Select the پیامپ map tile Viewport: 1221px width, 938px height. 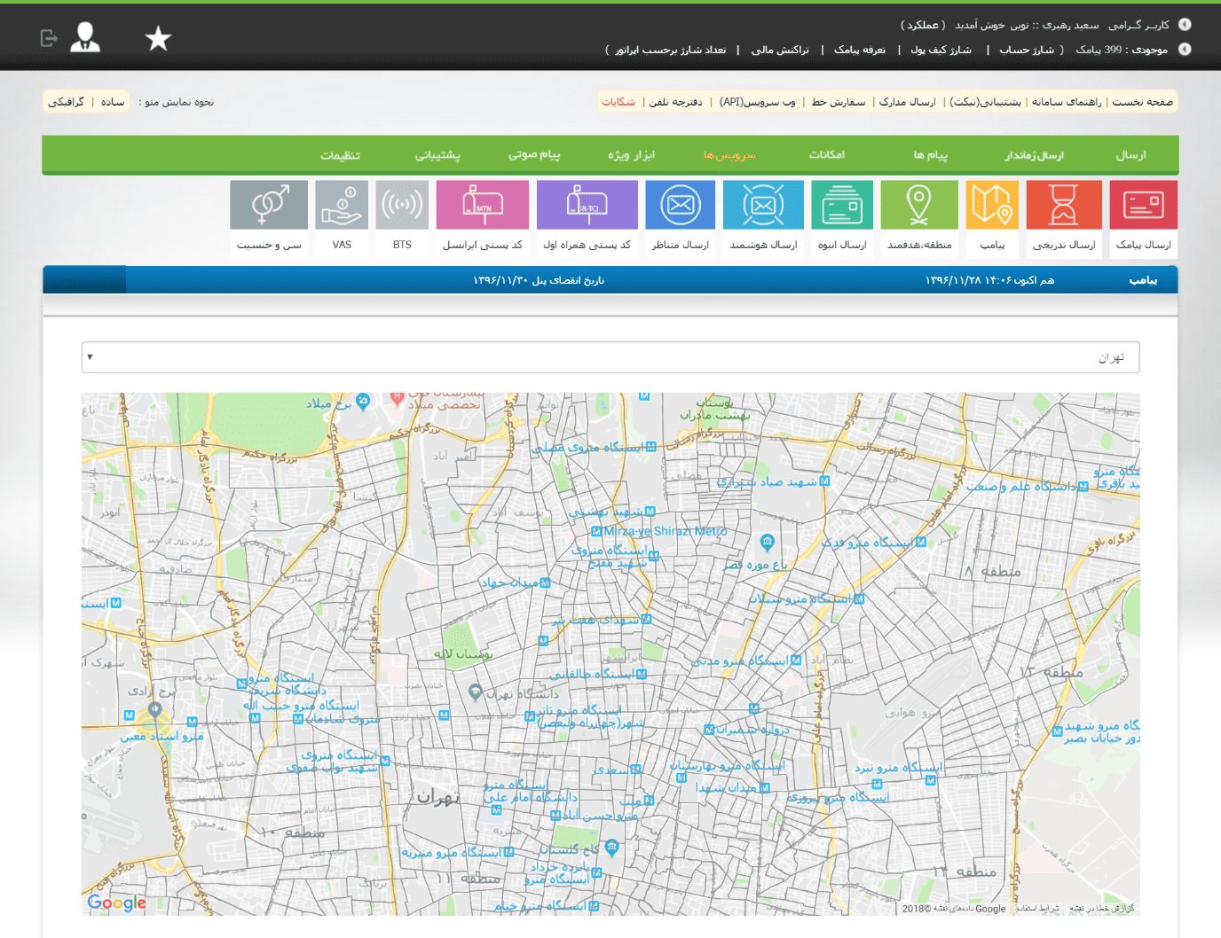coord(992,218)
